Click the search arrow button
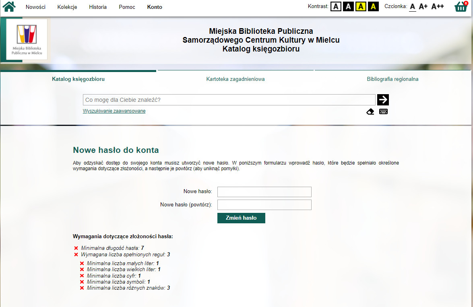 tap(383, 100)
